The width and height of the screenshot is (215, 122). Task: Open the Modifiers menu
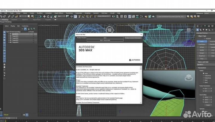click(x=40, y=13)
